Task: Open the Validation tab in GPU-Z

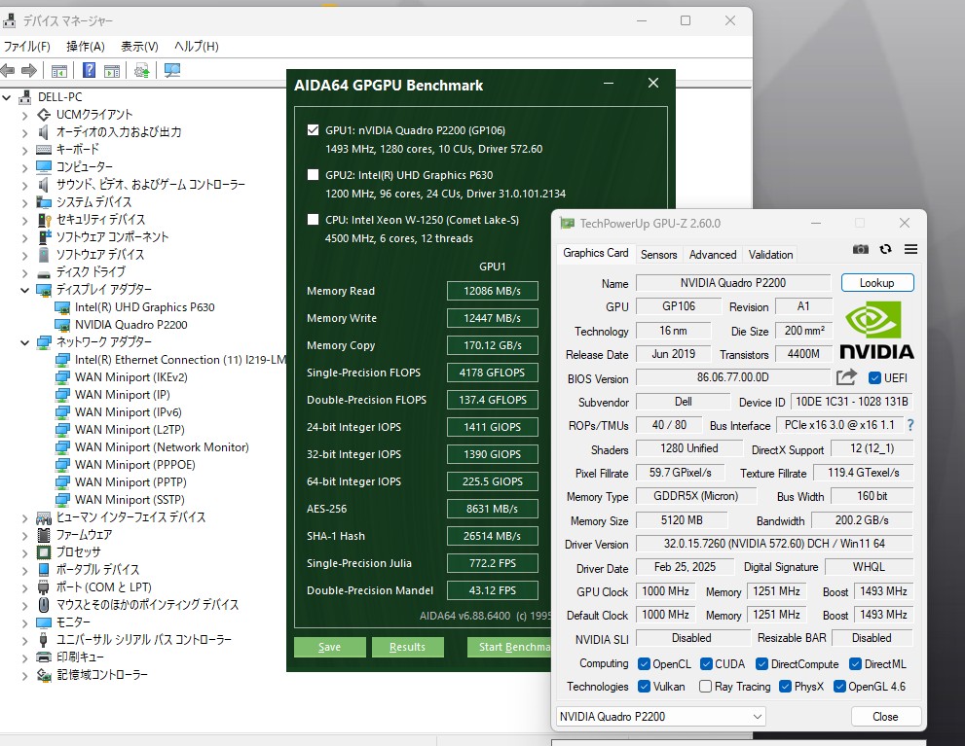Action: click(770, 255)
